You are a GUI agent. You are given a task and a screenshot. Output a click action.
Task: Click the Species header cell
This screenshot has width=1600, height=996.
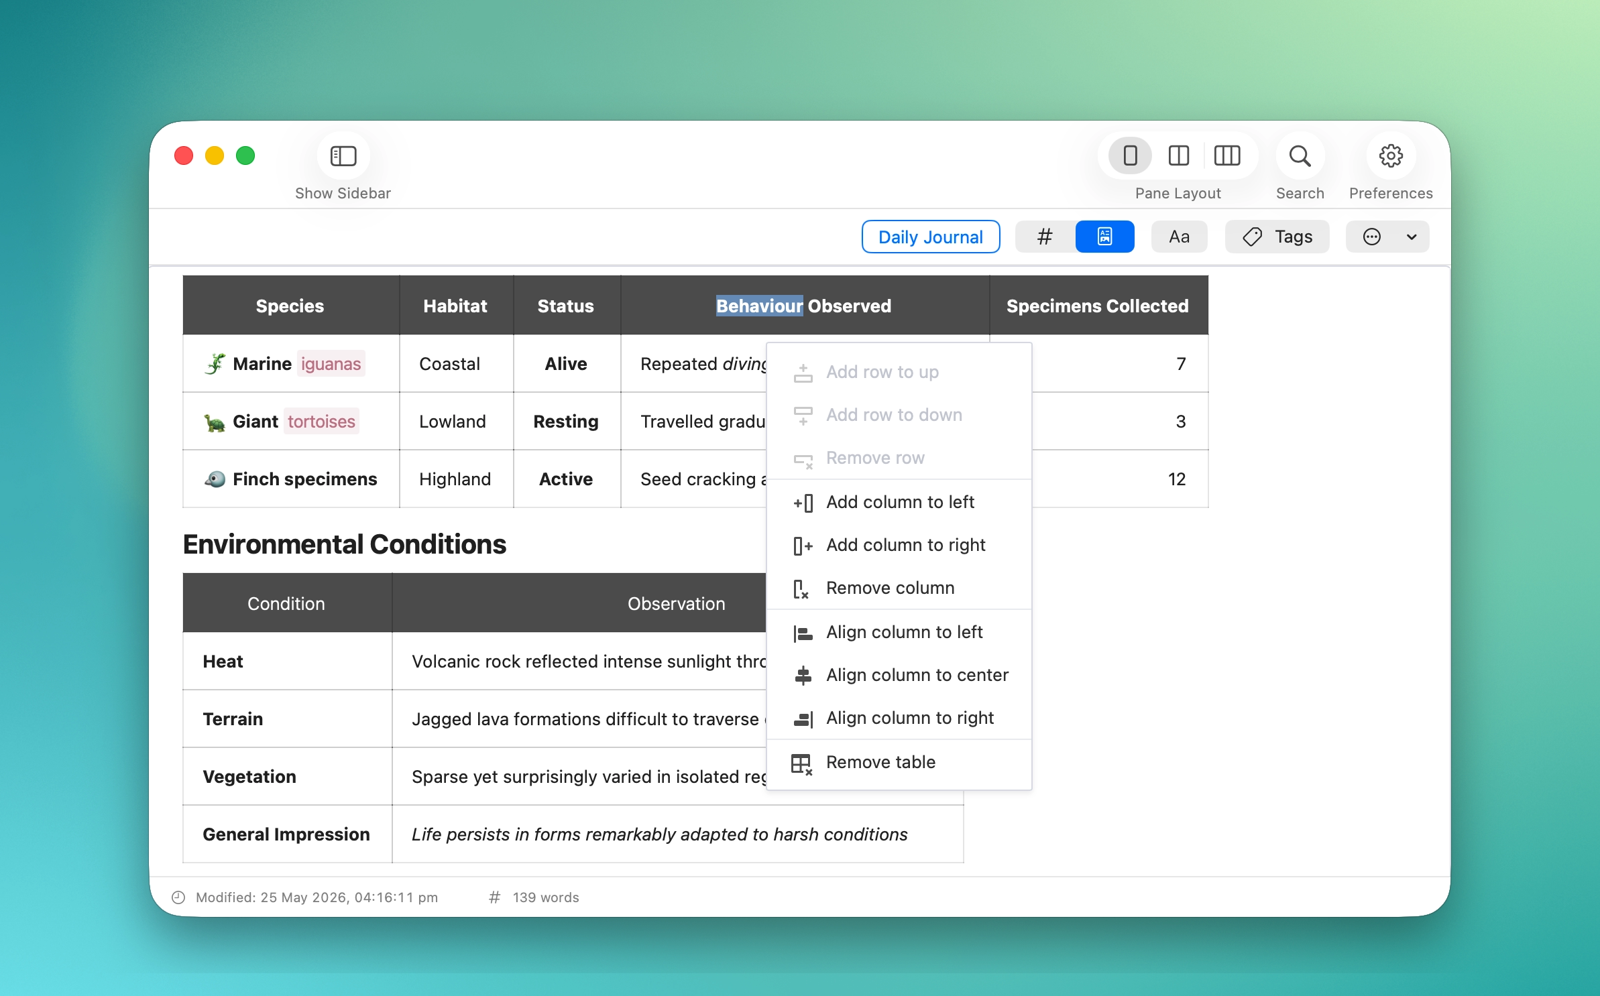(x=290, y=306)
